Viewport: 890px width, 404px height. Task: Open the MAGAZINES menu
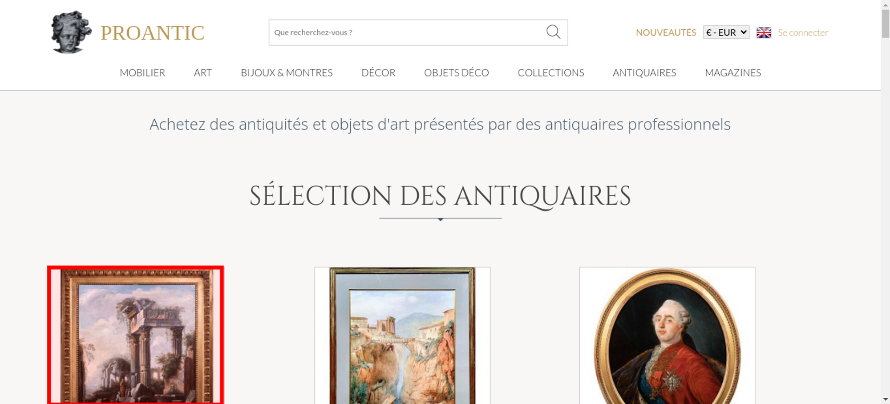tap(733, 73)
